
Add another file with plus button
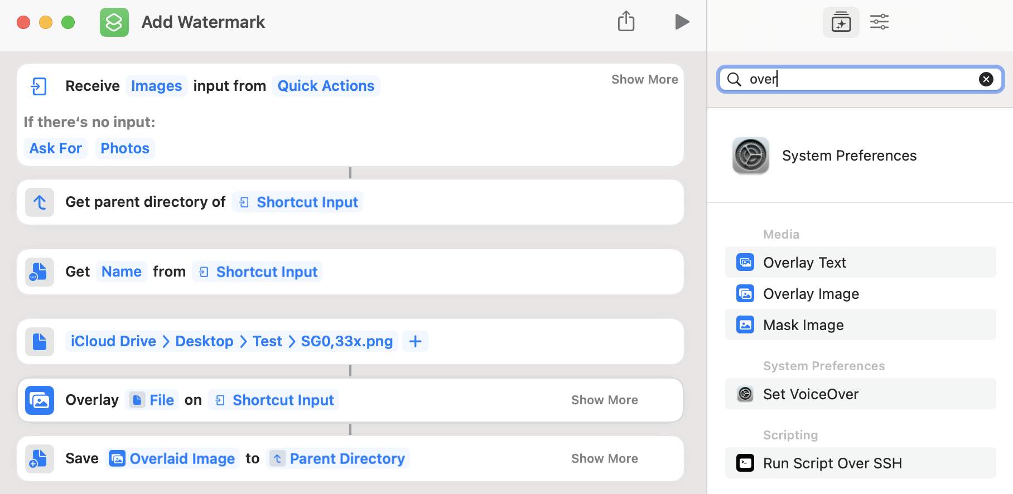(415, 341)
